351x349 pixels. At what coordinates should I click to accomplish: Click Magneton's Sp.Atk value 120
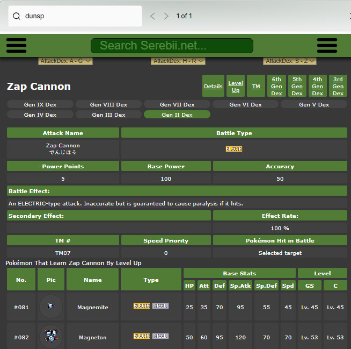click(x=240, y=337)
